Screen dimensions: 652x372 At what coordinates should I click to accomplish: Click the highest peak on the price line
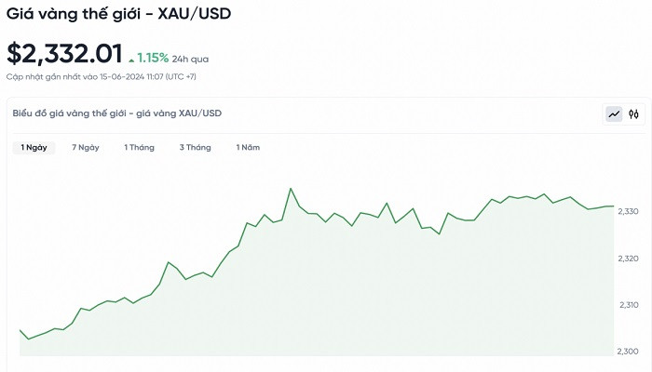point(291,188)
